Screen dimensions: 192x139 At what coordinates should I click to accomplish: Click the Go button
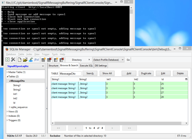click(x=128, y=60)
